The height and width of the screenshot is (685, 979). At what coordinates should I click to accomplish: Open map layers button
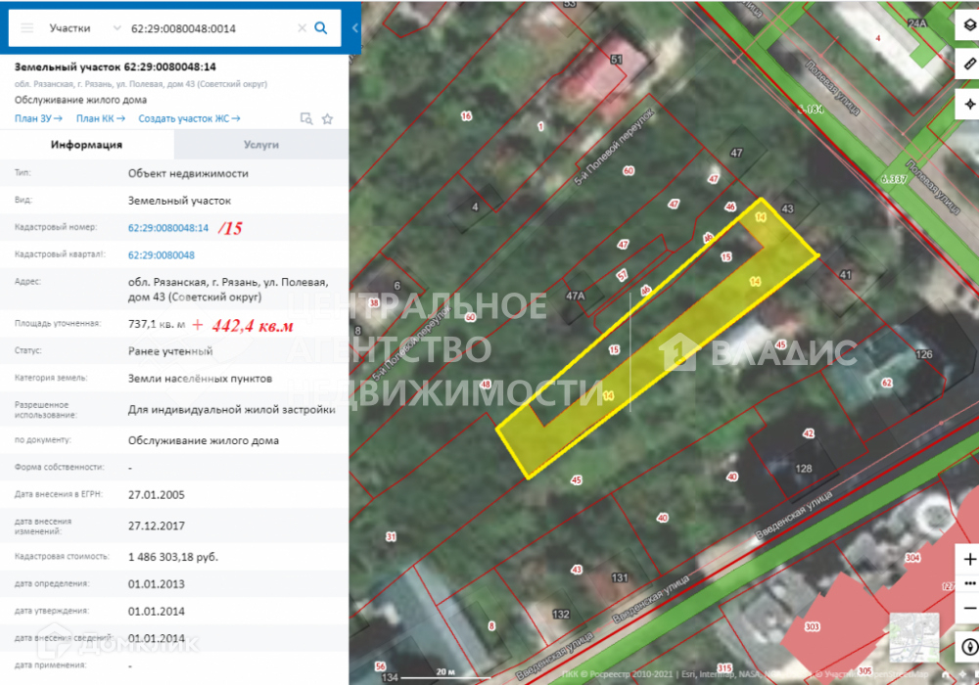pos(969,25)
